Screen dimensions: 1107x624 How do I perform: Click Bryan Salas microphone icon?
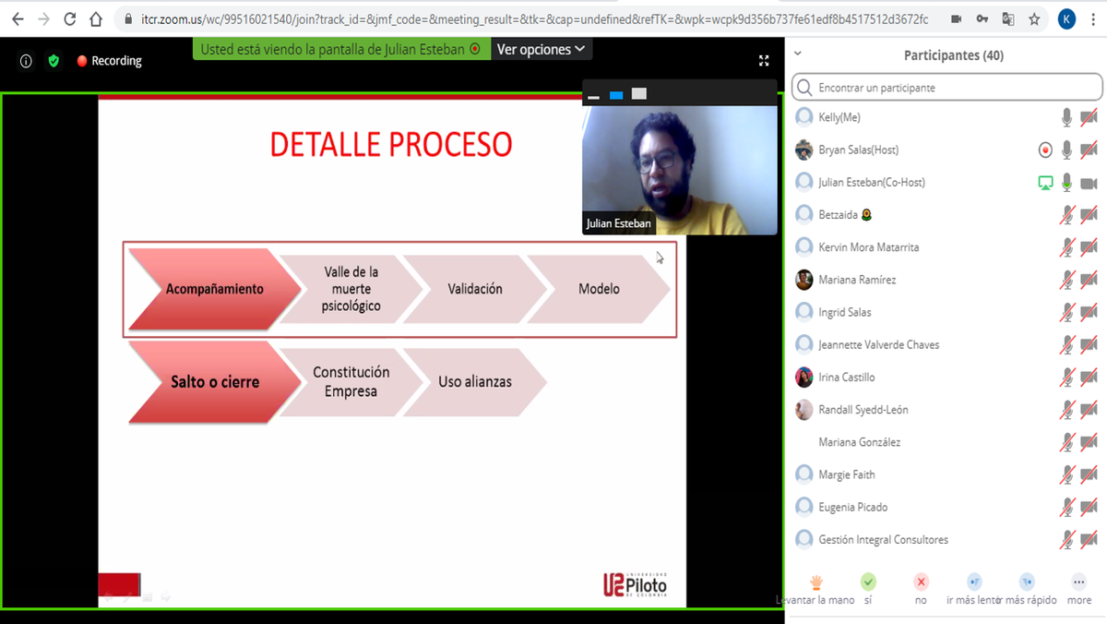click(1066, 150)
